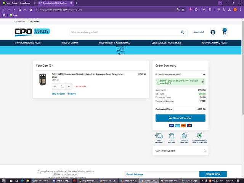The width and height of the screenshot is (244, 183).
Task: Open Shop By Brand menu
Action: (70, 43)
